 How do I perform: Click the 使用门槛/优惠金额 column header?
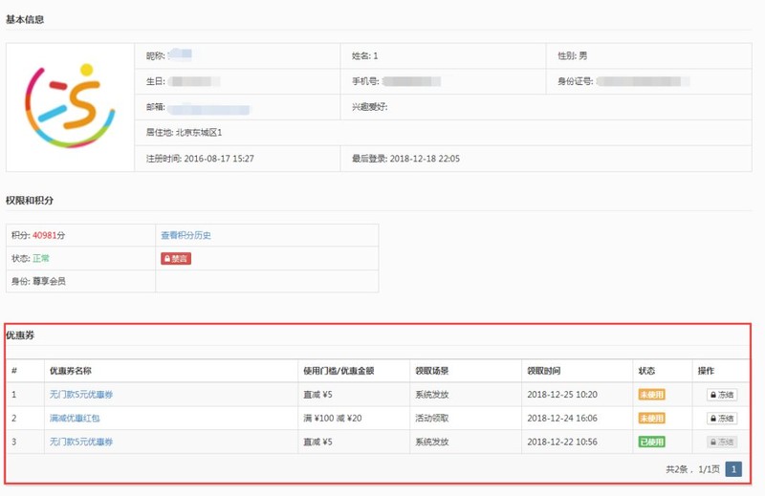[x=338, y=371]
